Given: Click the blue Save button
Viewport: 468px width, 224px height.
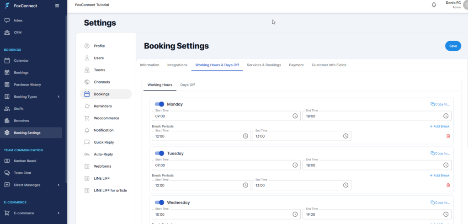Looking at the screenshot, I should point(452,46).
